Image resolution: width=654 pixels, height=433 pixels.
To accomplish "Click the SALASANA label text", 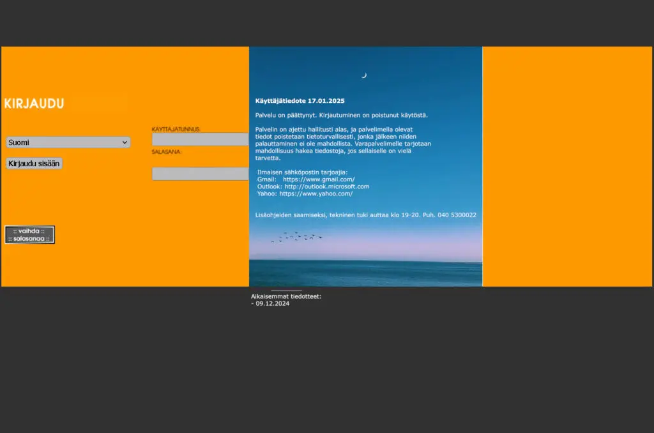I will [167, 152].
